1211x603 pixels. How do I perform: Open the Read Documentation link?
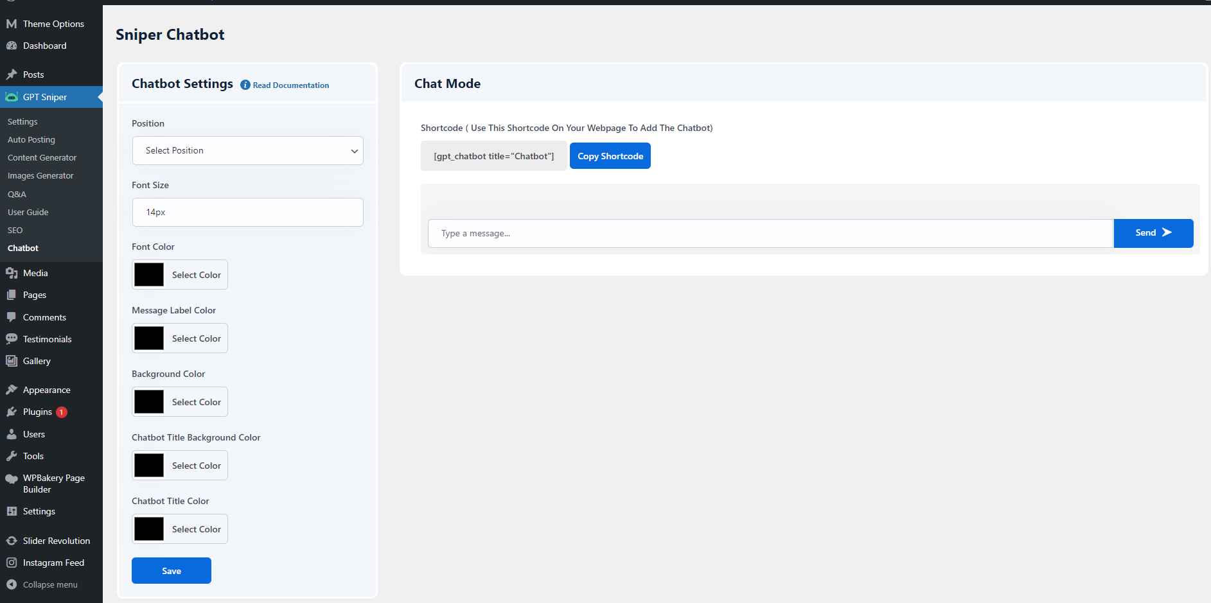291,85
